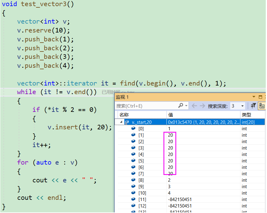
Task: Select the [5] element row icon
Action: [133, 161]
